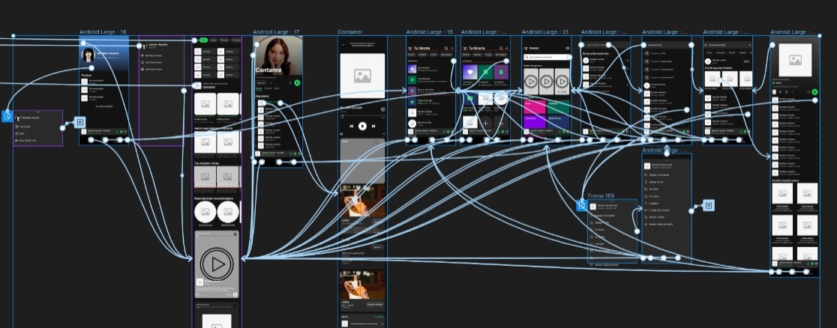Click the green genre tile in Android Large 21
The width and height of the screenshot is (837, 328).
point(558,106)
